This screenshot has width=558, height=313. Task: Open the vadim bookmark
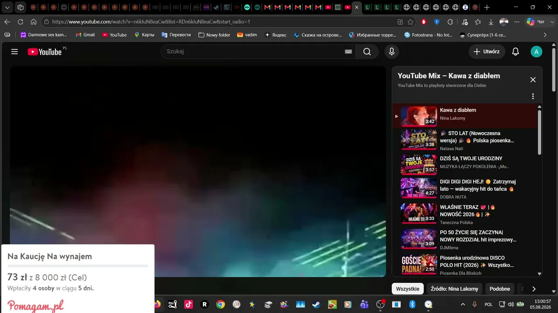(247, 35)
